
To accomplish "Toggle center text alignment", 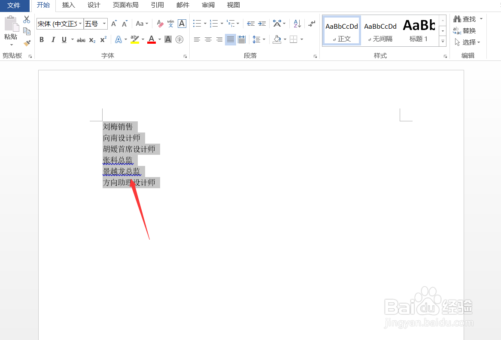I will 208,39.
